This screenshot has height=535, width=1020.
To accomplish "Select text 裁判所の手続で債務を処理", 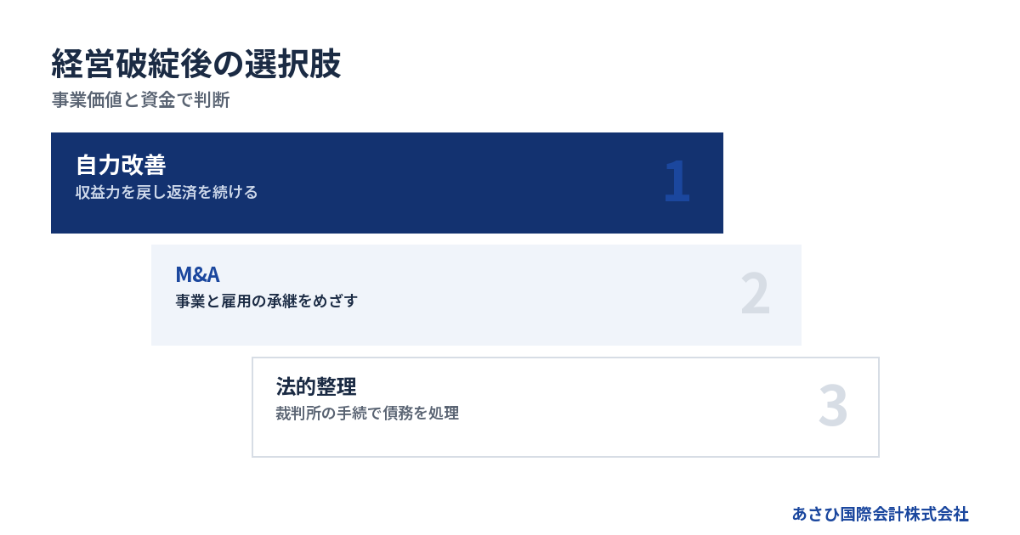I will point(367,414).
